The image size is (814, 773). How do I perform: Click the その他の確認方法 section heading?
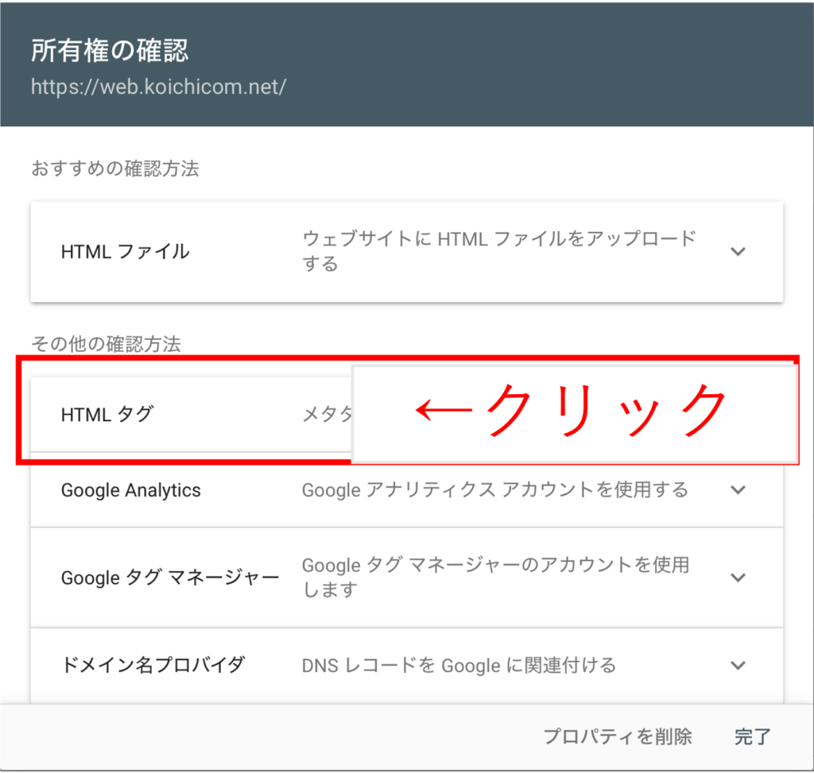[x=106, y=344]
